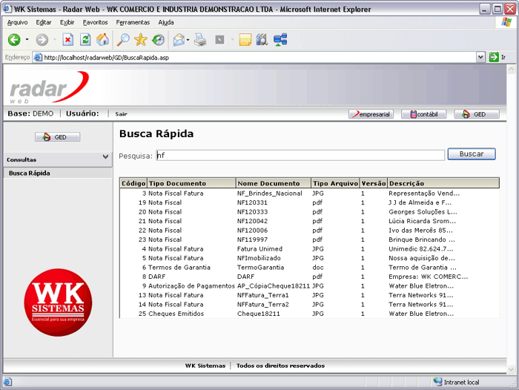
Task: Refresh the page with the toolbar icon
Action: point(85,40)
